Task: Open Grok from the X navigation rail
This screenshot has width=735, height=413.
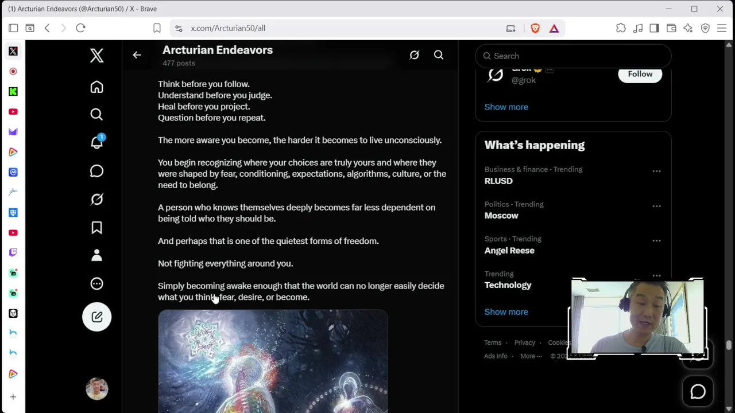Action: pyautogui.click(x=96, y=199)
